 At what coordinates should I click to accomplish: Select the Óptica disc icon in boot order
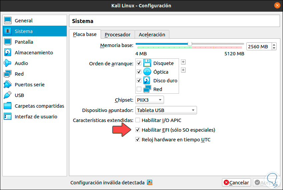[x=147, y=72]
